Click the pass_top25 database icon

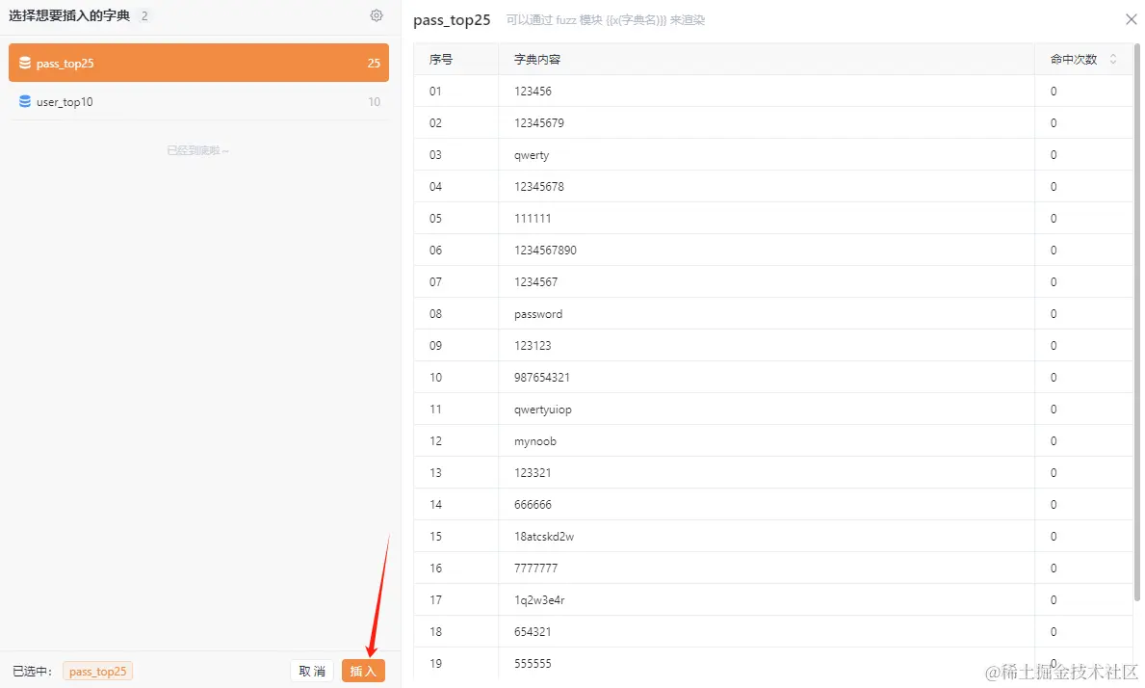(25, 63)
